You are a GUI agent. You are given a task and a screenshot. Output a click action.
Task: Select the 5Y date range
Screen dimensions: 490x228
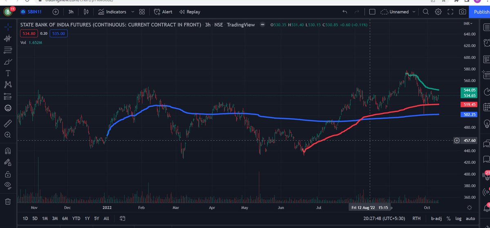tap(97, 219)
